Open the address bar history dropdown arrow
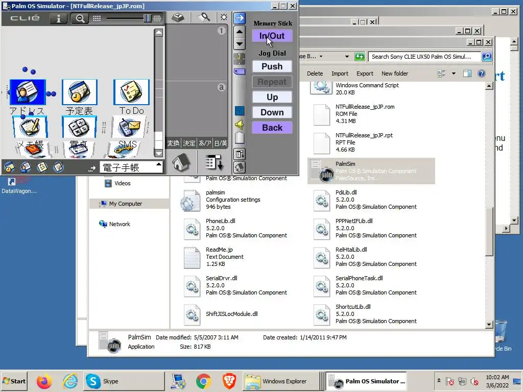The image size is (523, 392). coord(347,57)
